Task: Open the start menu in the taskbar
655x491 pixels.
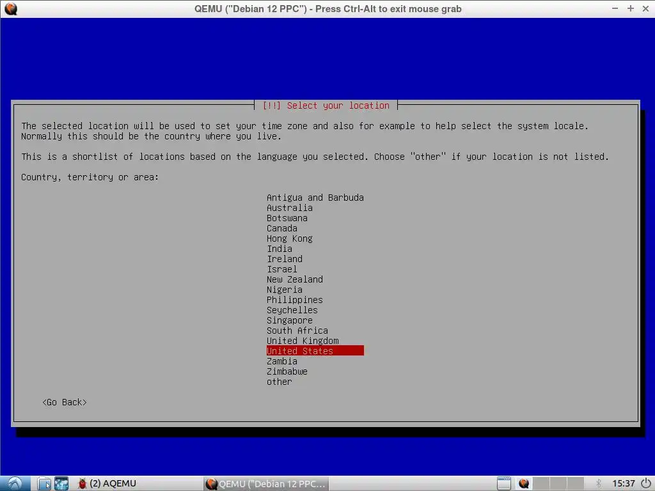Action: point(15,483)
